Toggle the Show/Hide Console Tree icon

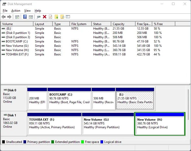click(x=17, y=17)
